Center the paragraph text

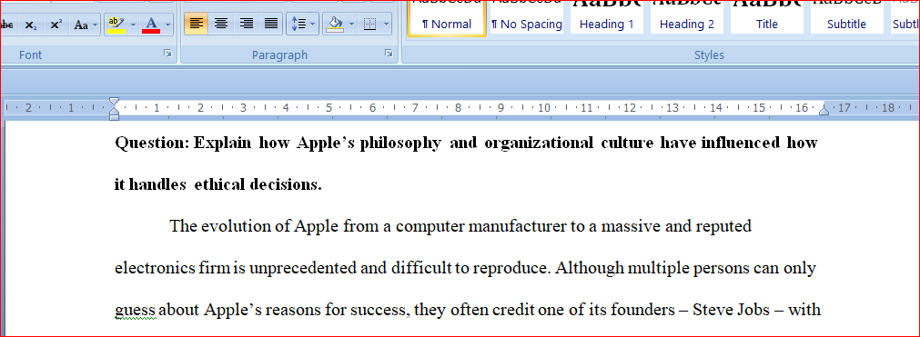[x=220, y=24]
